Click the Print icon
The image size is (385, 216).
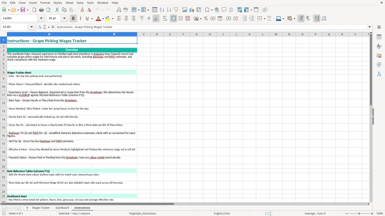pyautogui.click(x=41, y=10)
